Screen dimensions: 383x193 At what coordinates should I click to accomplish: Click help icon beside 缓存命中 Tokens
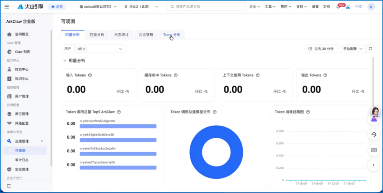click(x=176, y=75)
